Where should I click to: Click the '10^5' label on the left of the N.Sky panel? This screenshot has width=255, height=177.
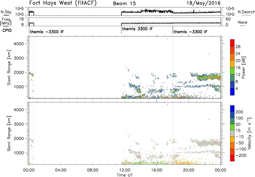pyautogui.click(x=19, y=9)
